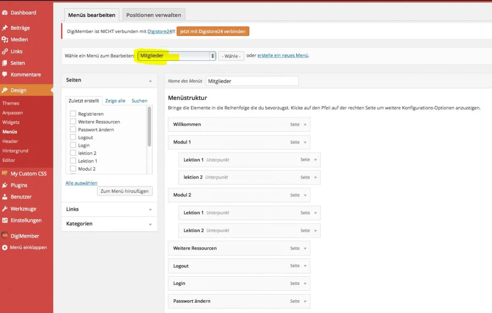Click the Wähle button

click(x=231, y=56)
